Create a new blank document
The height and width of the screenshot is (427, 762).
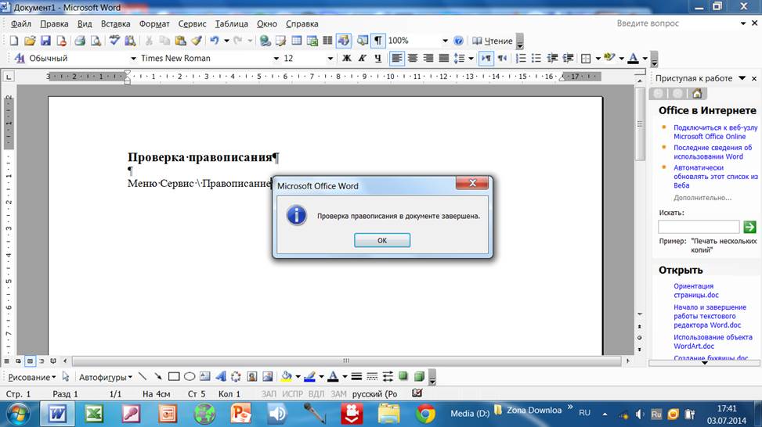[14, 41]
